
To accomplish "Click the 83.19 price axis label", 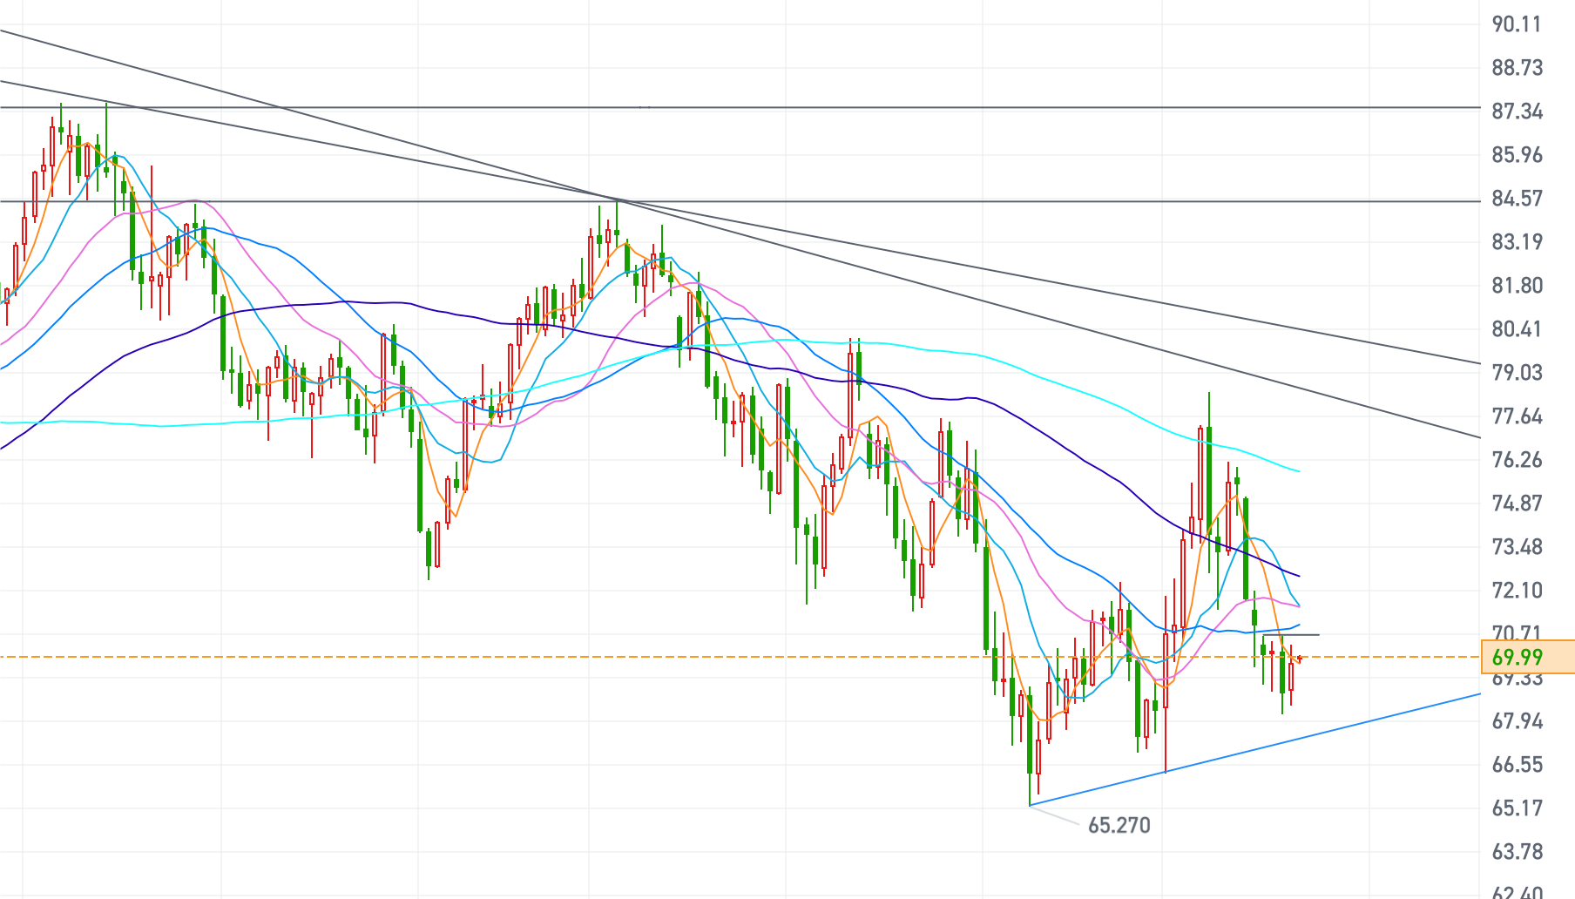I will 1517,242.
